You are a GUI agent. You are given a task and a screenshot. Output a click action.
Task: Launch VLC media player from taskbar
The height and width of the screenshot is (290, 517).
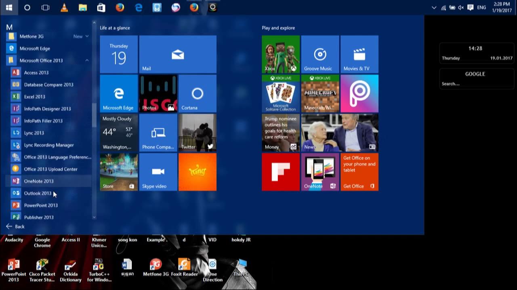tap(64, 7)
